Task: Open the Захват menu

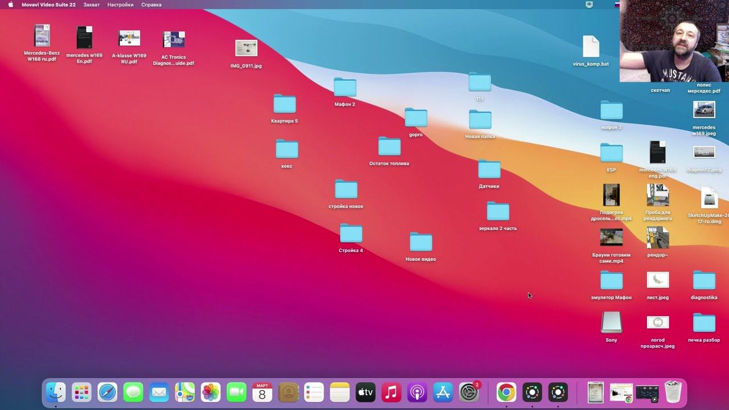Action: click(91, 5)
